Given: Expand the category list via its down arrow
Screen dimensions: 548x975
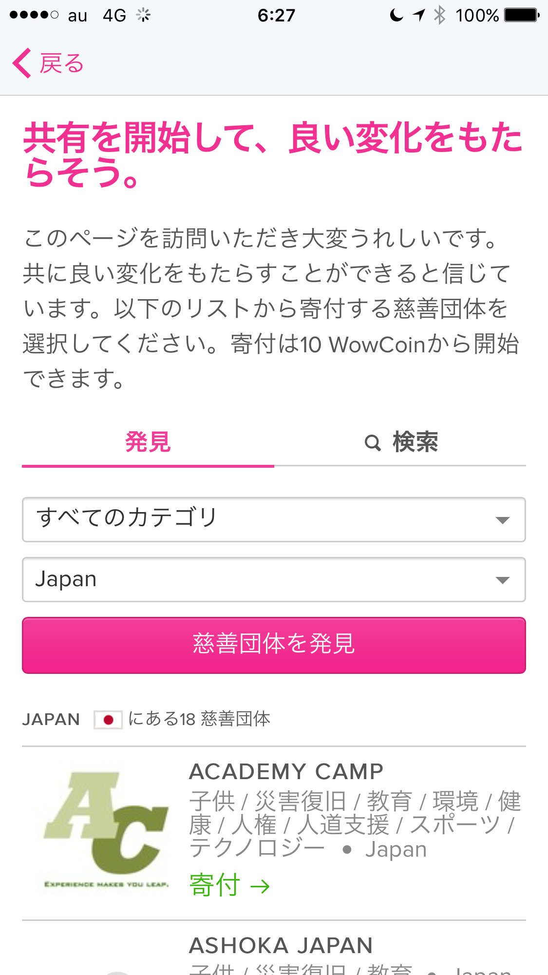Looking at the screenshot, I should (503, 520).
